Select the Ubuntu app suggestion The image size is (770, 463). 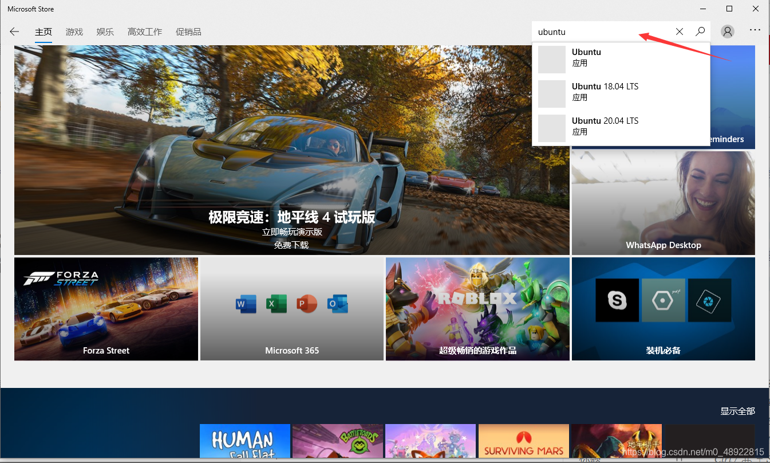(x=621, y=60)
